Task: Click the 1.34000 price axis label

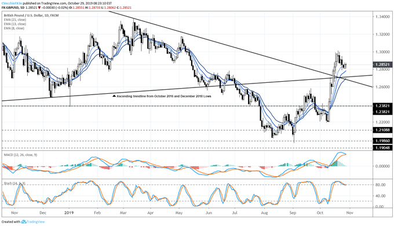Action: 382,17
